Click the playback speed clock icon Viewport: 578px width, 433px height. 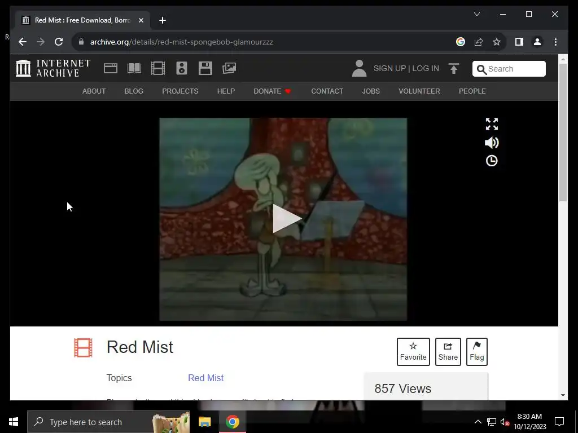(492, 161)
